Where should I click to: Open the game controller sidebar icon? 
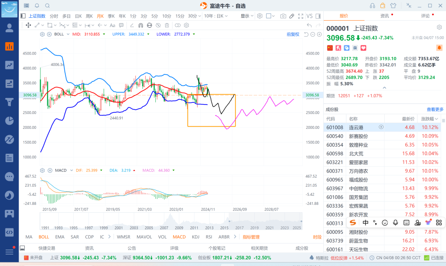point(9,214)
